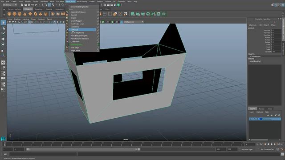Click the Play Forward button
The width and height of the screenshot is (285, 160).
coord(272,144)
